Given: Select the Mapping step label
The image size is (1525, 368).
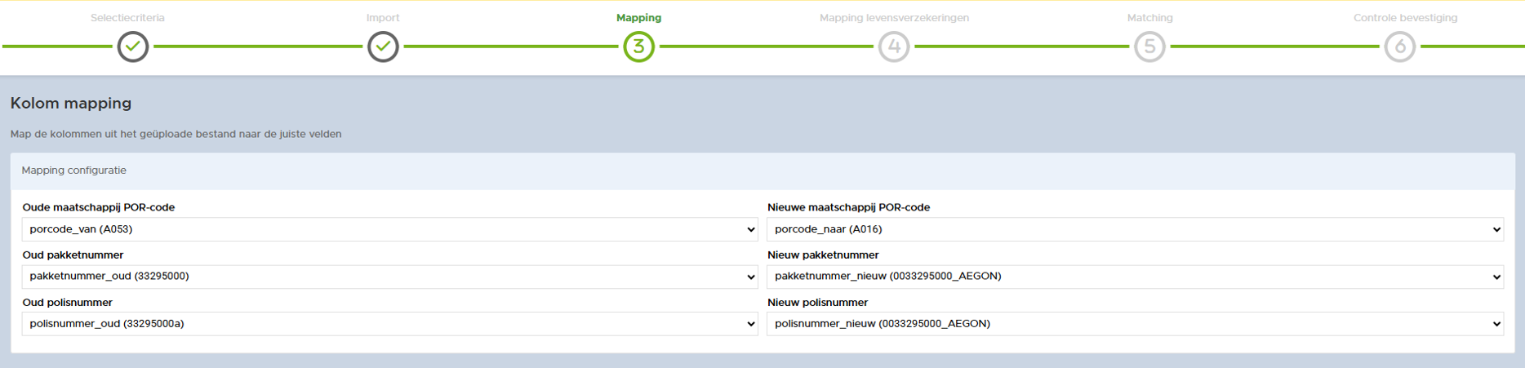Looking at the screenshot, I should tap(638, 18).
